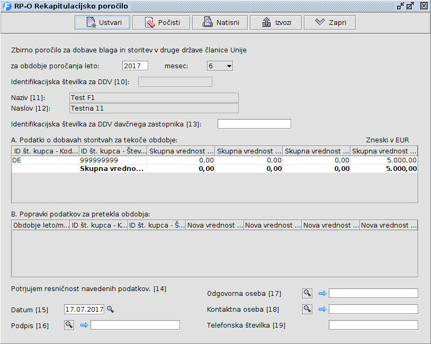Click the davčnega zastopnika ID input field
Screen dimensions: 431x344
click(254, 124)
